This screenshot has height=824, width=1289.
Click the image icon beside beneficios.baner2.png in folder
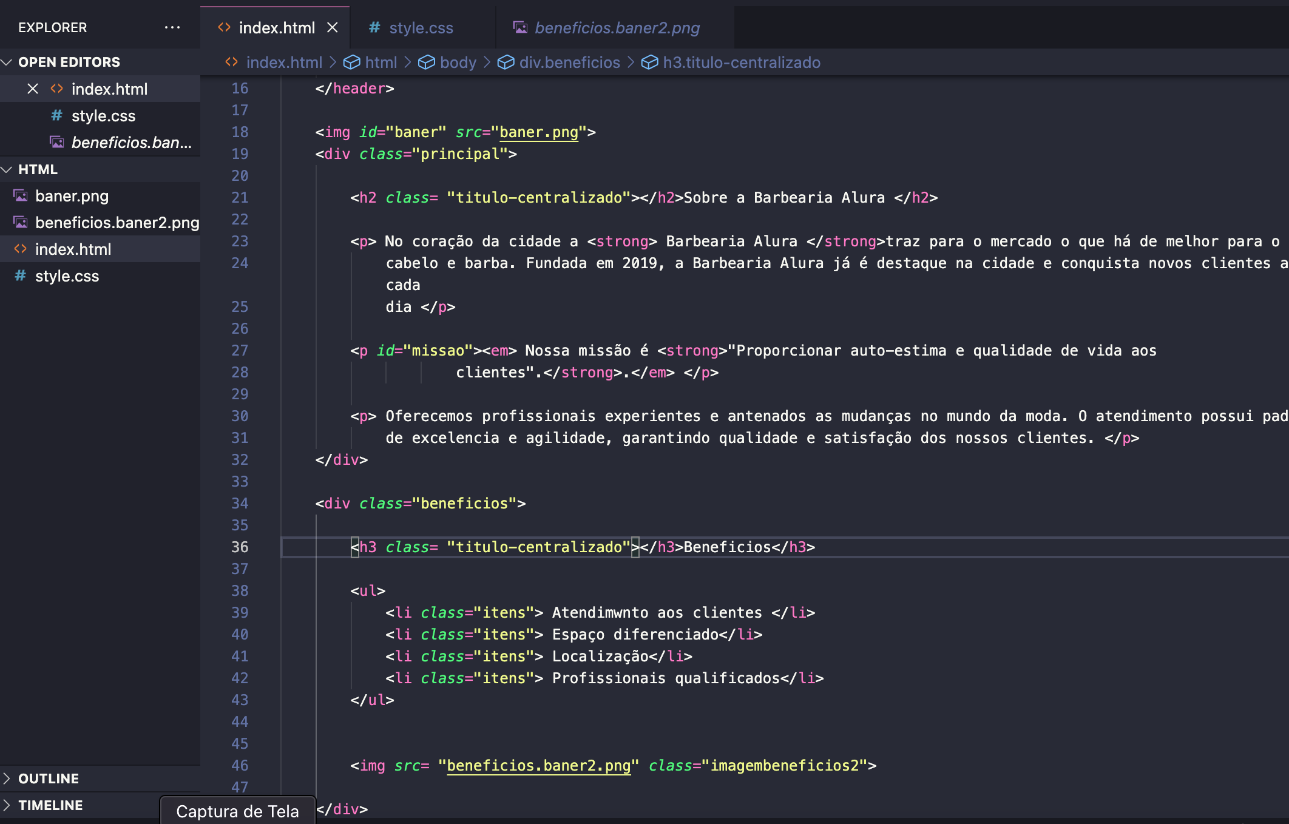point(21,222)
